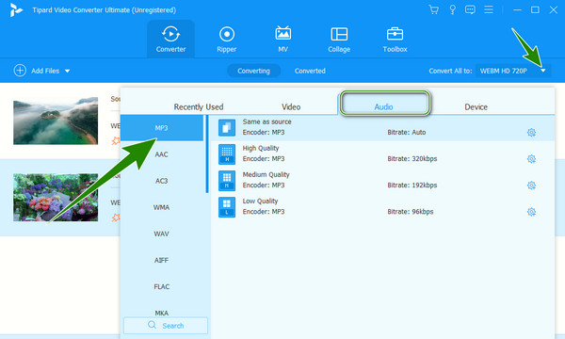
Task: Open the hamburger menu icon
Action: pos(489,9)
